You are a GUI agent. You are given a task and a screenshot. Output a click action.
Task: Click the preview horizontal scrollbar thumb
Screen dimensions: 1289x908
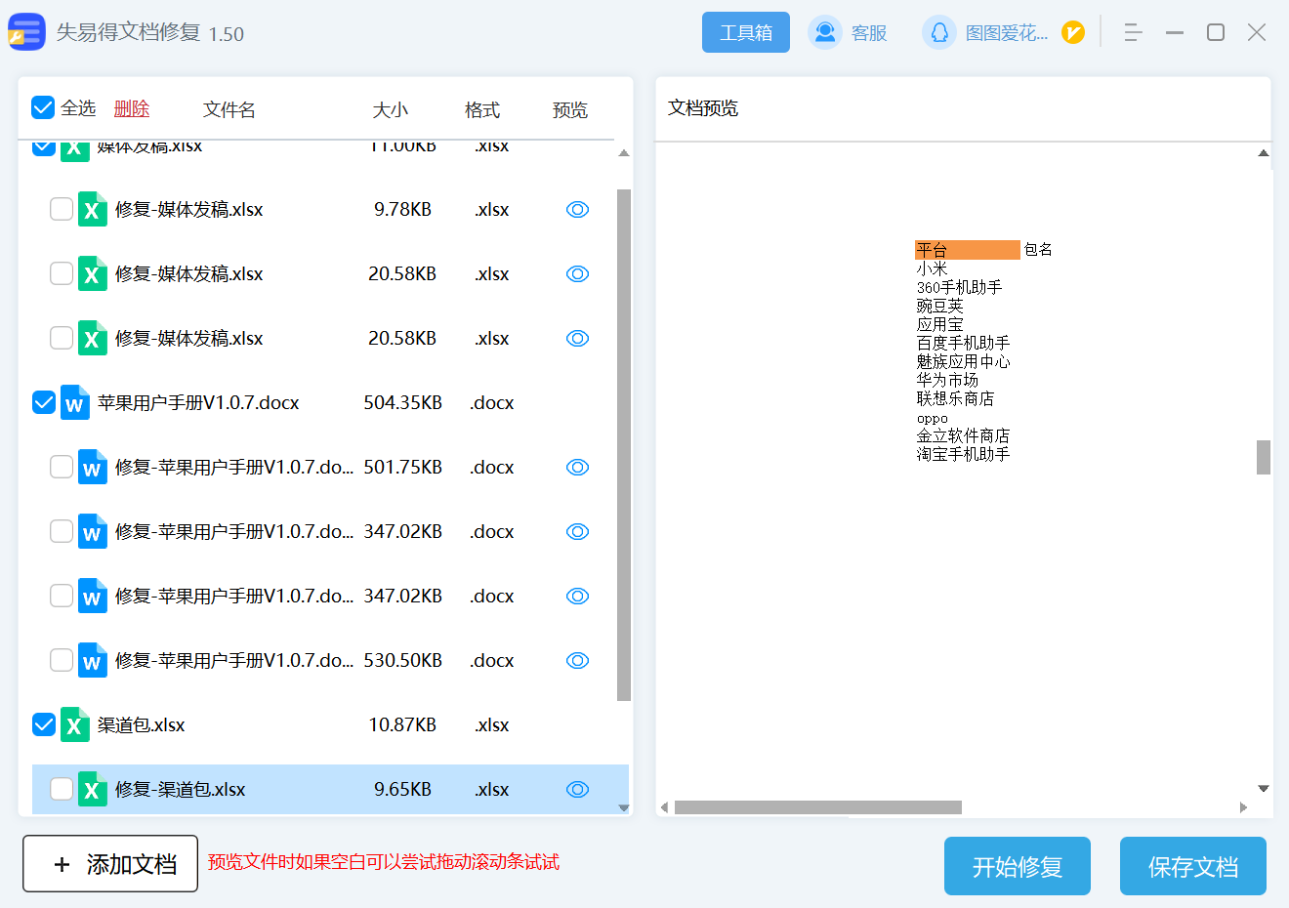click(x=818, y=807)
